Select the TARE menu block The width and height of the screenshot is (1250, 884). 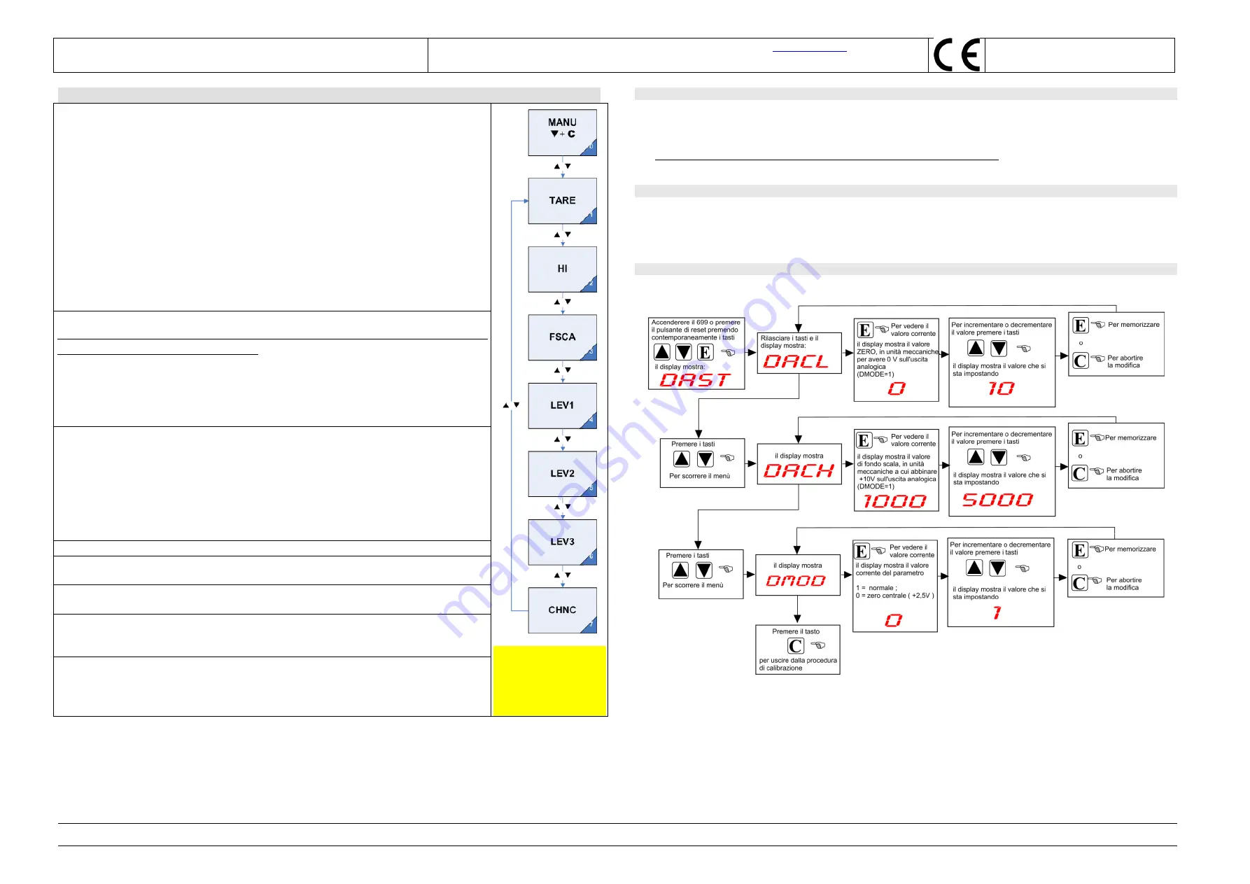click(x=562, y=201)
